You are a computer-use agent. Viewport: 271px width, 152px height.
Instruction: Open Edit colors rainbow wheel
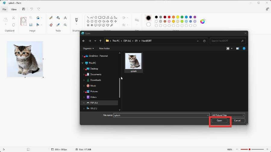[203, 21]
